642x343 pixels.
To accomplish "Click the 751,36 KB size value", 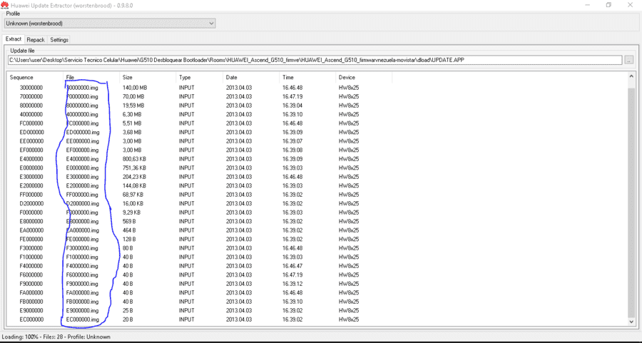I will tap(134, 168).
